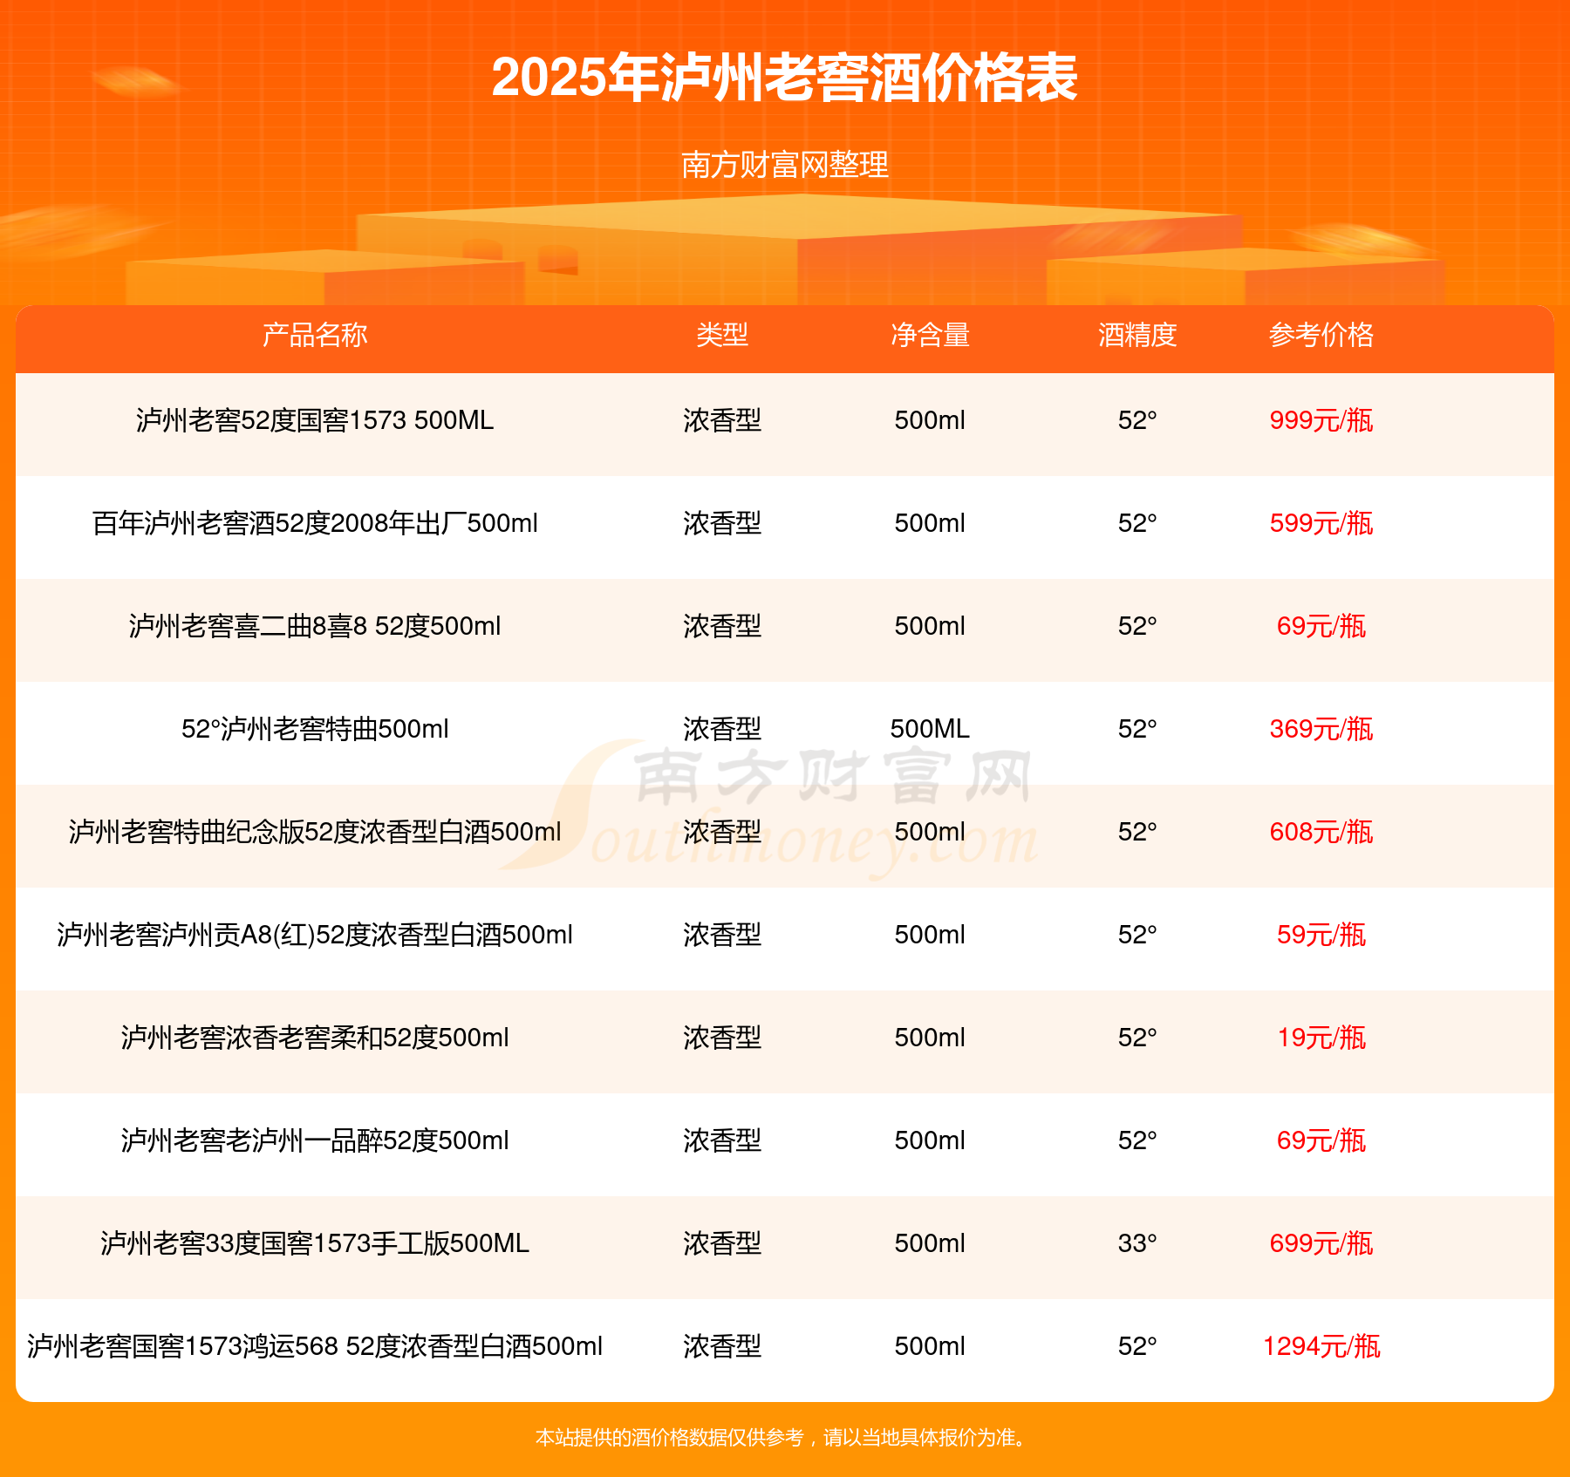Click the 类型 column header
Screen dimensions: 1570x1477
point(722,335)
